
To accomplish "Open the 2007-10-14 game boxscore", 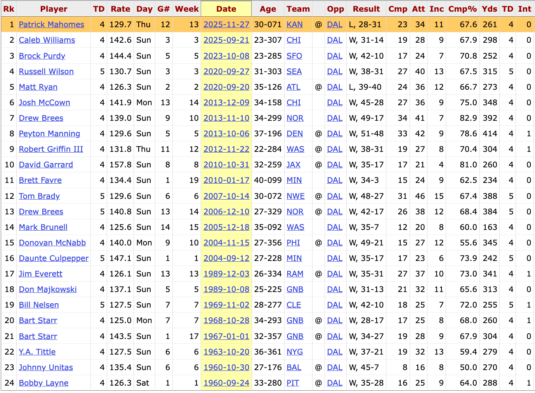I will pyautogui.click(x=226, y=196).
